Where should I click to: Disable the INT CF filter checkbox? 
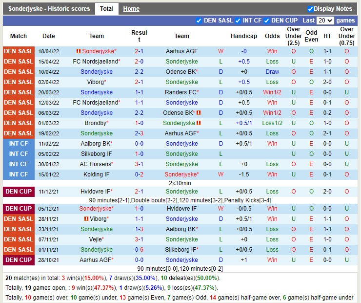(238, 21)
